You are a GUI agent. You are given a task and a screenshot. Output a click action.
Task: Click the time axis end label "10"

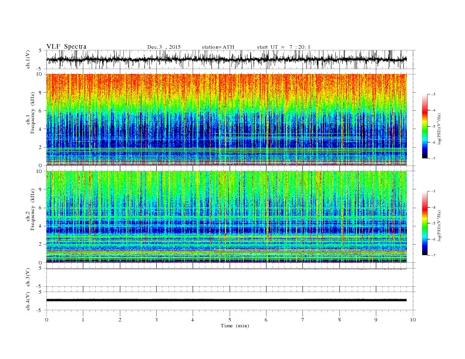coord(413,320)
